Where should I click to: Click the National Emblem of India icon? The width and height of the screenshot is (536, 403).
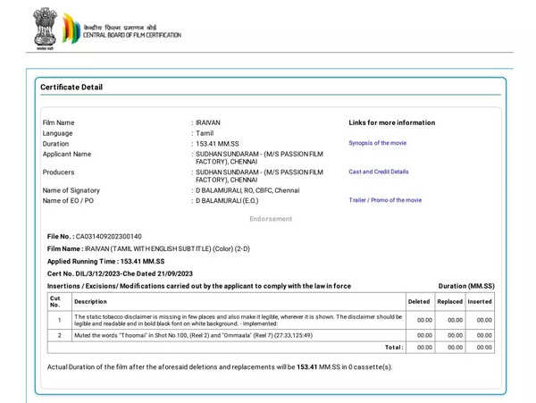44,29
